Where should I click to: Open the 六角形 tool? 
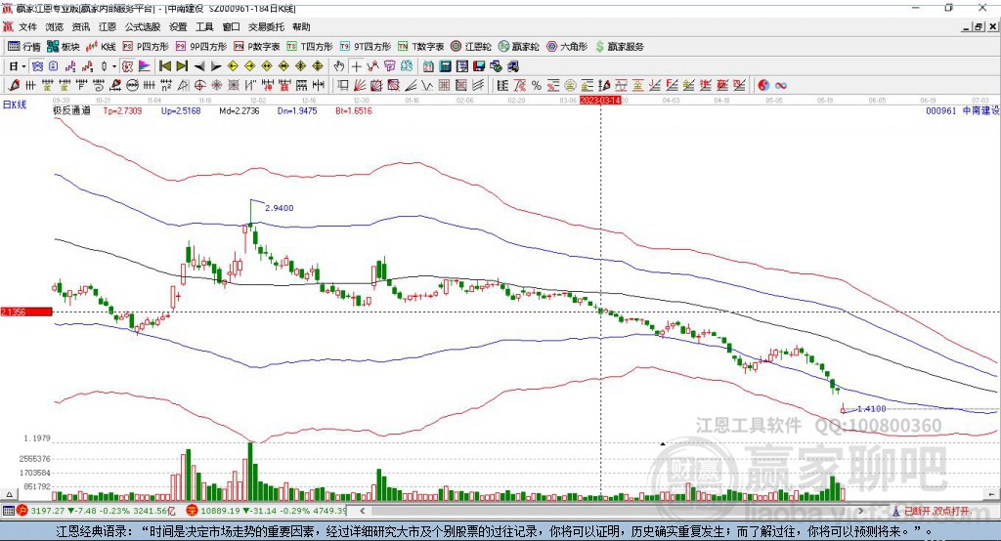[567, 47]
